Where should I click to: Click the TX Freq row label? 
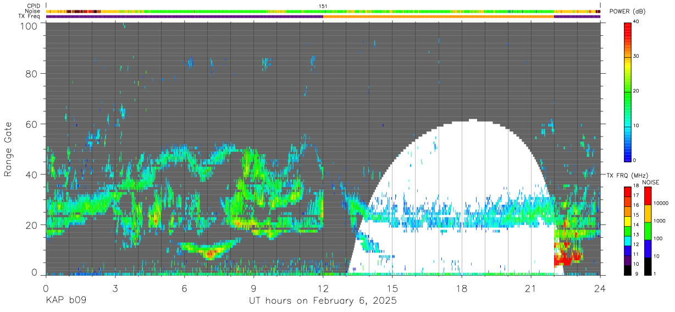coord(29,16)
